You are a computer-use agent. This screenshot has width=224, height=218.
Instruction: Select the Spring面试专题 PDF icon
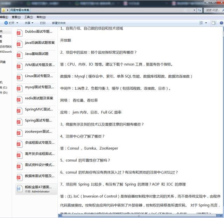click(x=19, y=122)
